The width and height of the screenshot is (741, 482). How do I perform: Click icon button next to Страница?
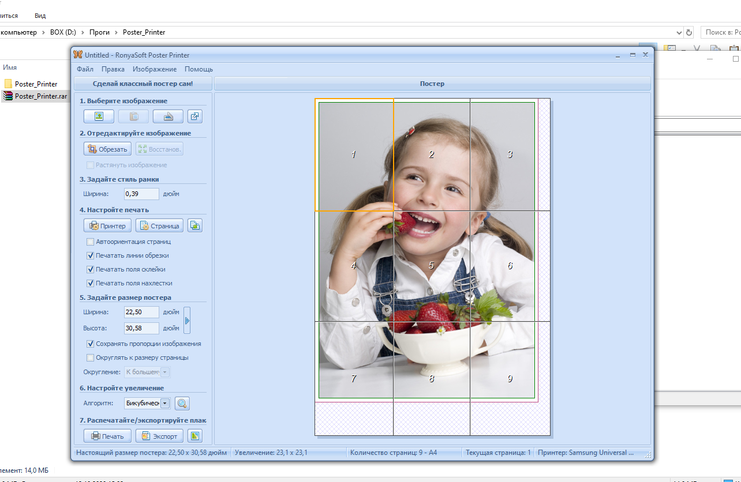click(195, 225)
